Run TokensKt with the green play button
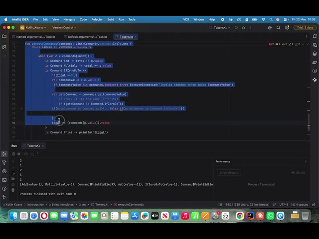Viewport: 319px width, 239px height. pos(236,28)
